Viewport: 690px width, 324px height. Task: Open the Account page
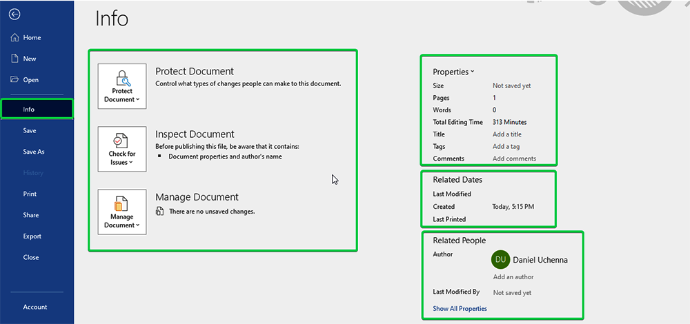coord(35,307)
